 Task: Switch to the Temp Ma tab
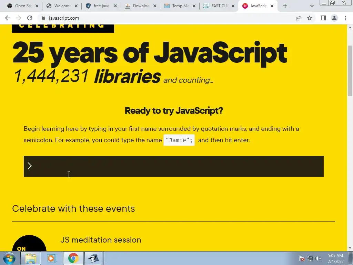[x=180, y=6]
